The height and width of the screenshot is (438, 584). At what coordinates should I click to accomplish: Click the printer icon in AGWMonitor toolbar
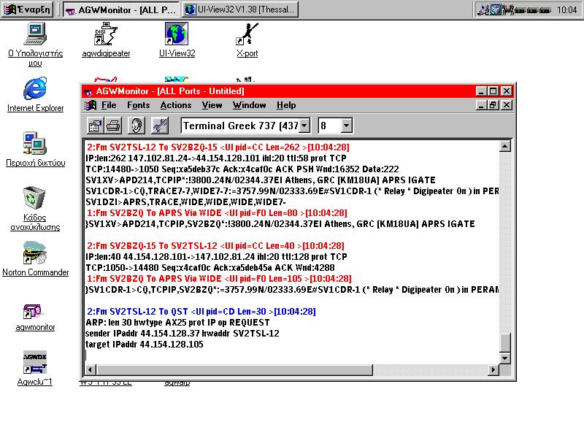pos(114,126)
